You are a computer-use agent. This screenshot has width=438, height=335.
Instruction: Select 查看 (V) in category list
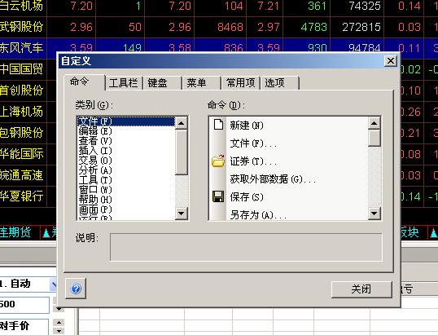pyautogui.click(x=126, y=141)
